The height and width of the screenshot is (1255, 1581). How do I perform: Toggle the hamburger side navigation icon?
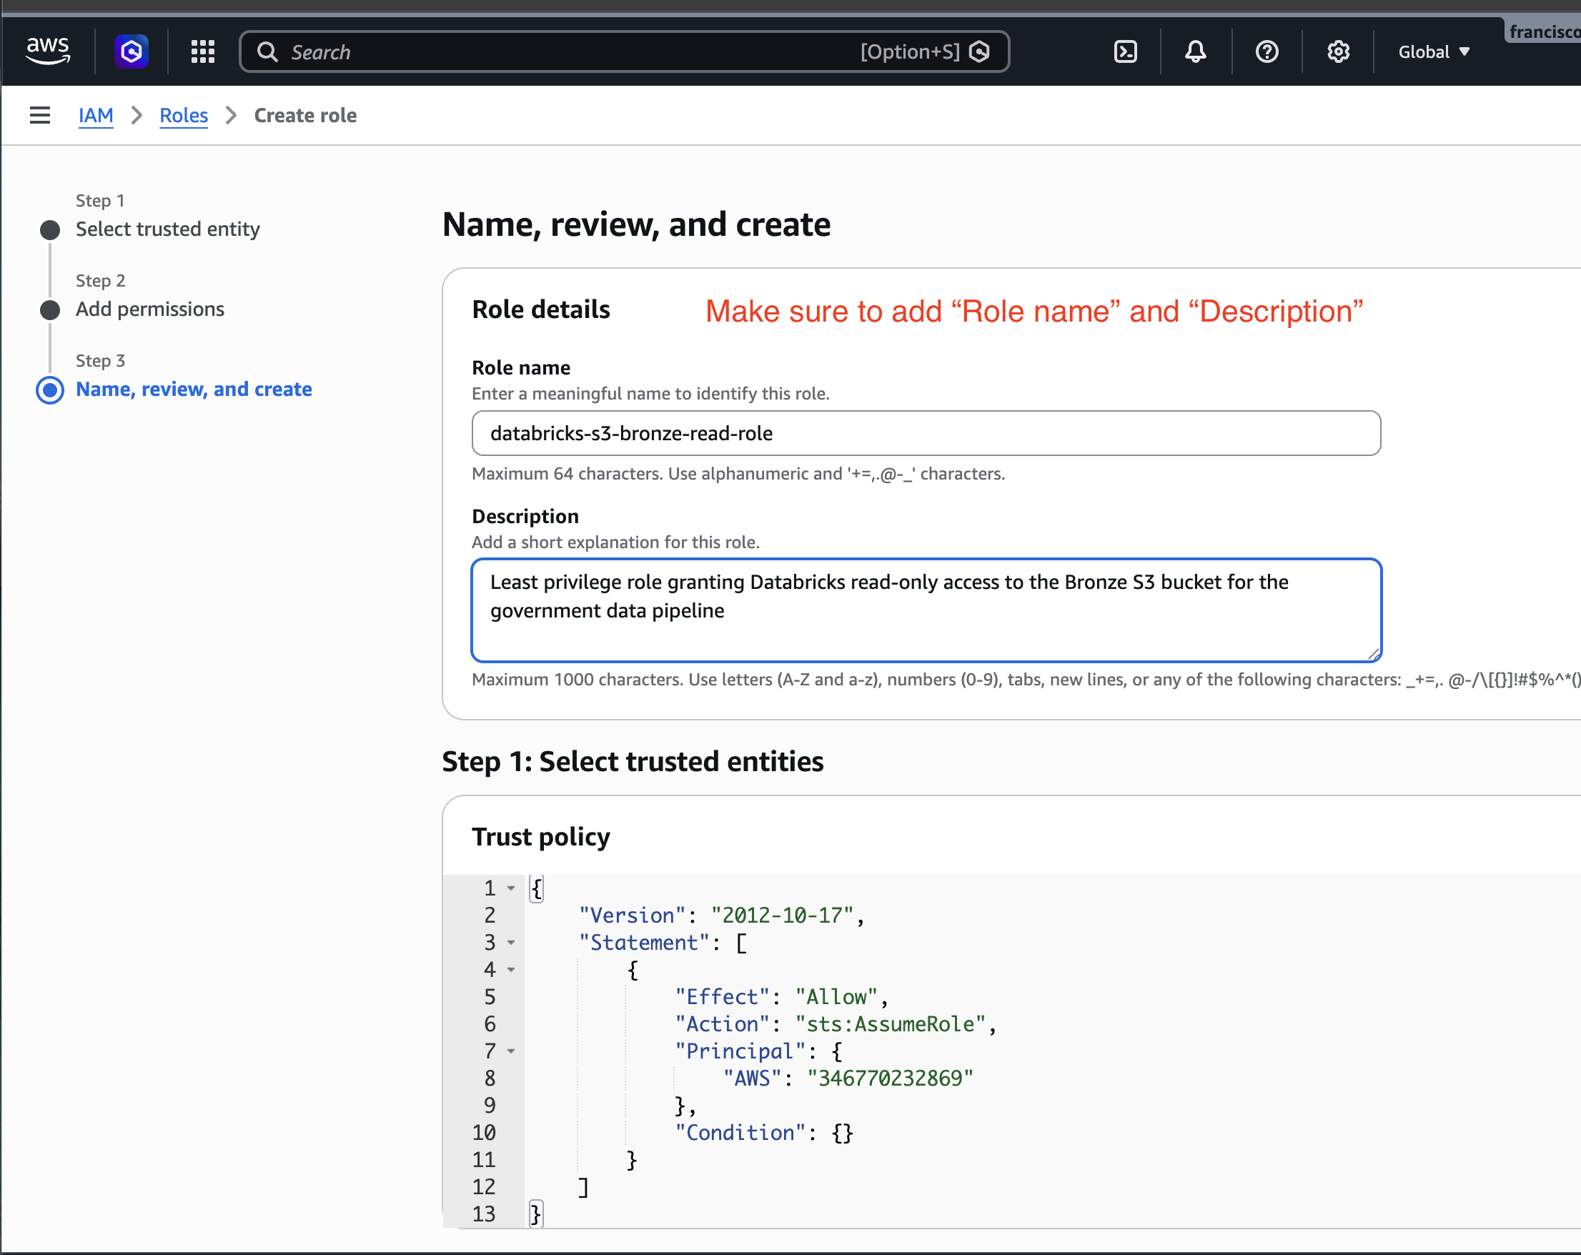coord(39,115)
